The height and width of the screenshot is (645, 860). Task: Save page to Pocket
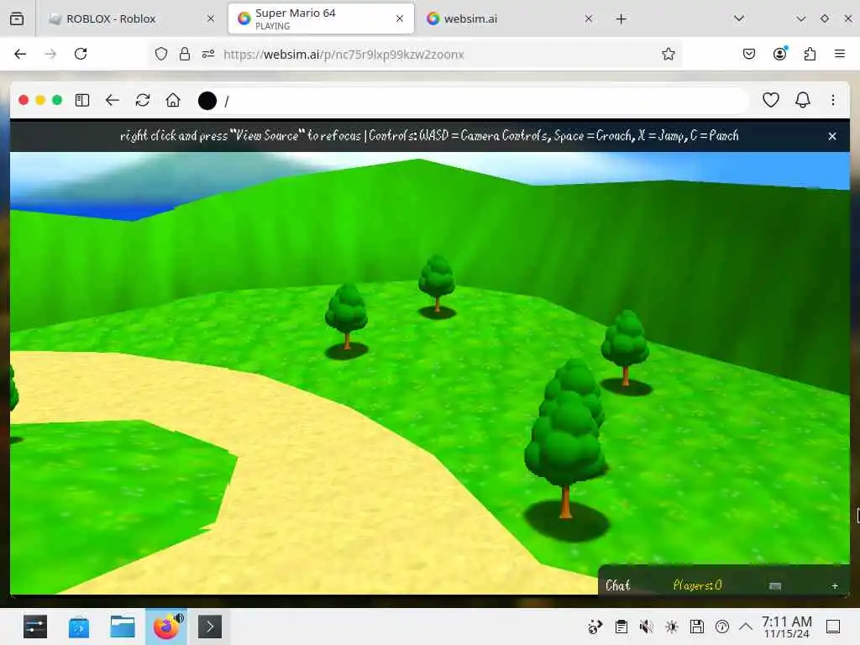tap(749, 54)
